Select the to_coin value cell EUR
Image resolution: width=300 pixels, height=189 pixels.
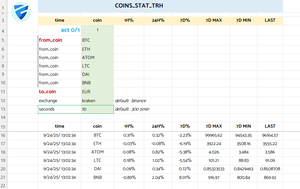[97, 92]
